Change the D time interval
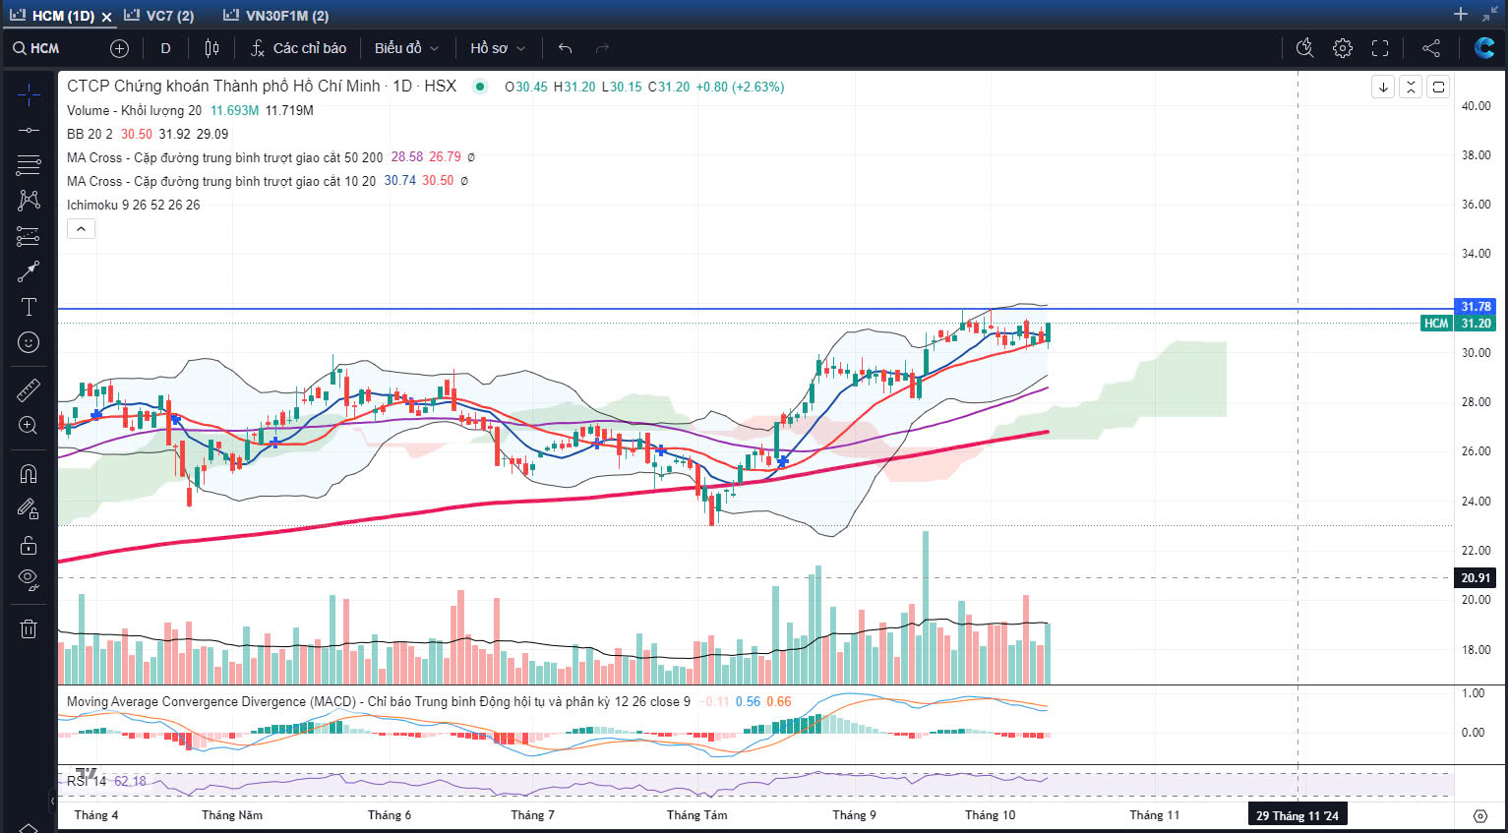 click(165, 48)
